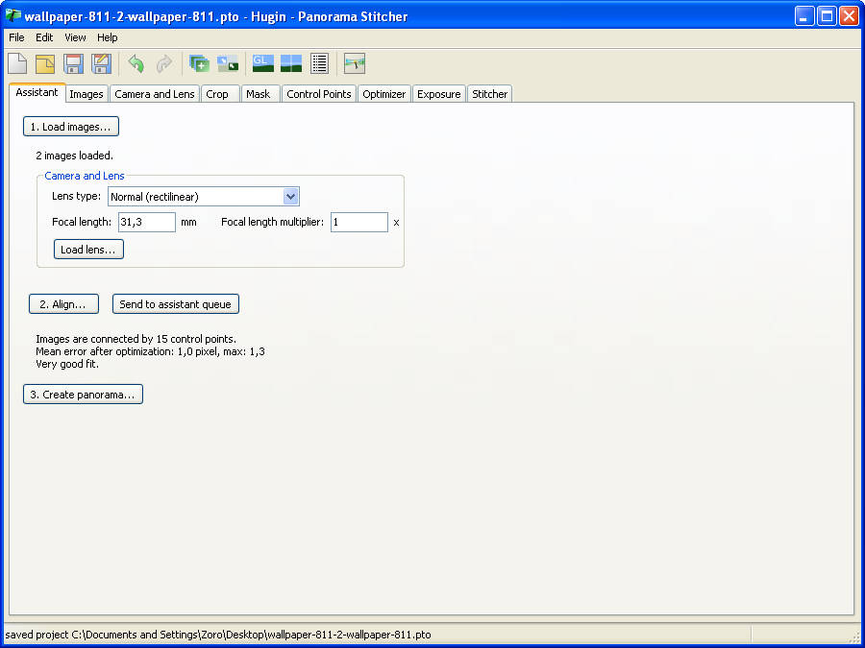Click the Save As floppy icon
865x648 pixels.
click(x=102, y=63)
